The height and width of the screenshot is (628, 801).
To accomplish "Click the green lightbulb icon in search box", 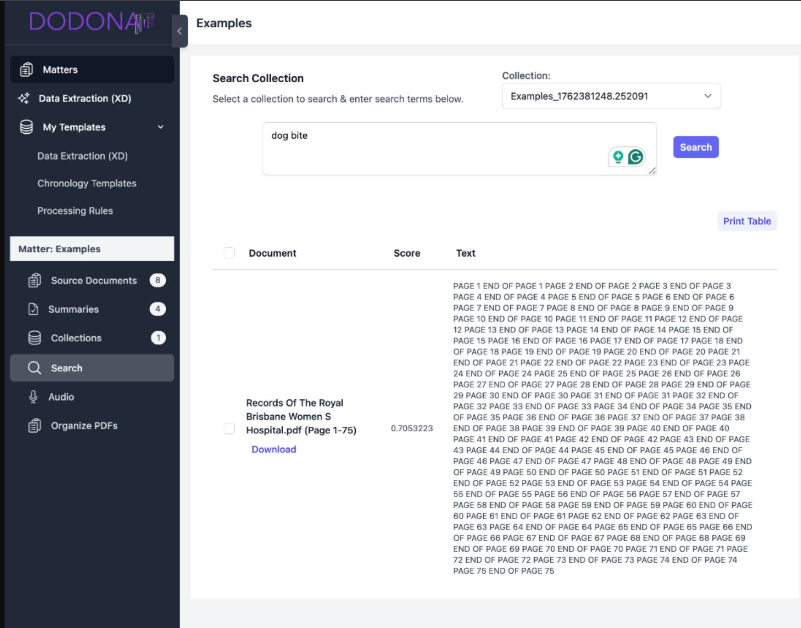I will click(618, 157).
